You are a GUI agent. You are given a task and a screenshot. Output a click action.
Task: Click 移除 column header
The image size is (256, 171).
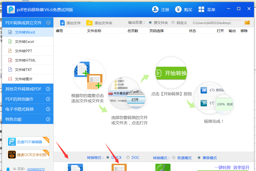(x=244, y=31)
